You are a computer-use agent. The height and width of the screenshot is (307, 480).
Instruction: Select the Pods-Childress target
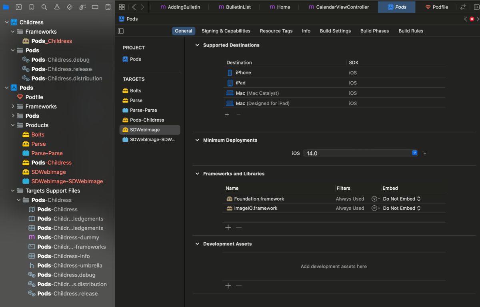(x=147, y=120)
